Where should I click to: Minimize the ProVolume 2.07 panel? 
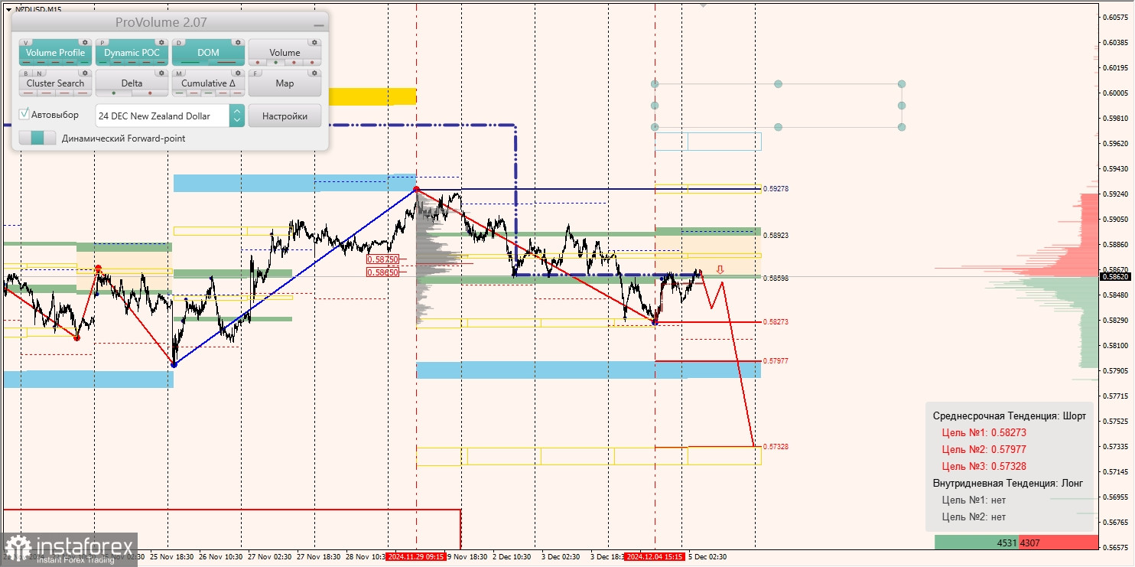(319, 25)
